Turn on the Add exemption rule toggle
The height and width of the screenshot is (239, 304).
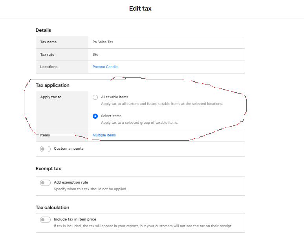(x=45, y=183)
